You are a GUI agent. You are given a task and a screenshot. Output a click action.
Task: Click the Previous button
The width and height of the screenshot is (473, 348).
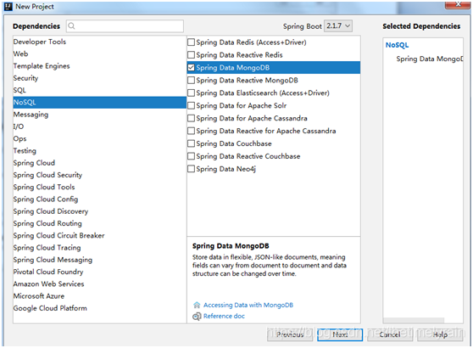[290, 334]
